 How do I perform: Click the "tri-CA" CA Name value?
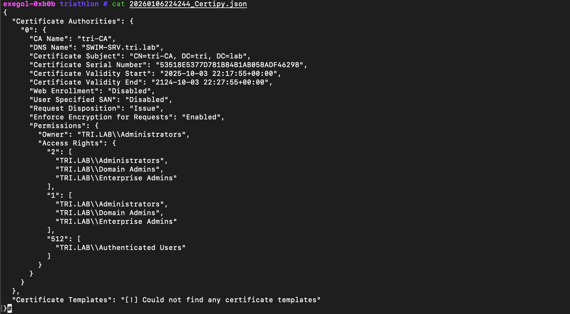[96, 39]
